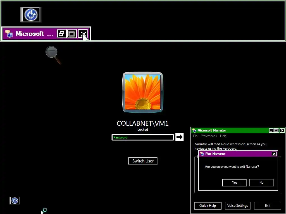
Task: Click magnified close X button
Action: [x=83, y=34]
